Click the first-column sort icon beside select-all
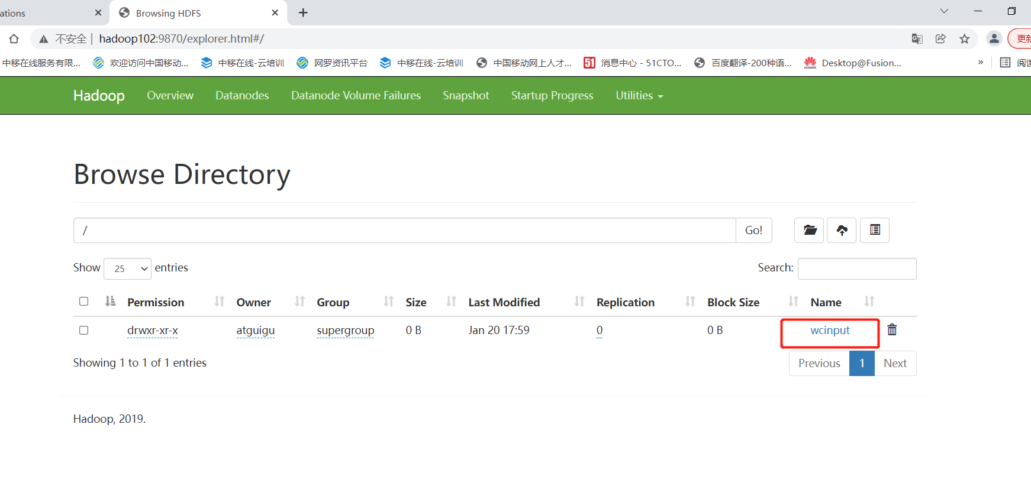The height and width of the screenshot is (489, 1031). (110, 302)
